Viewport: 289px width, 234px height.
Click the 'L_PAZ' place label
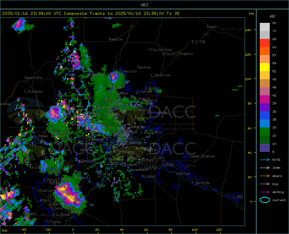click(238, 197)
